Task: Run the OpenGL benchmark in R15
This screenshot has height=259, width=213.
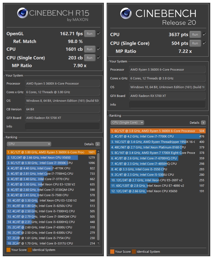Action: [x=90, y=34]
